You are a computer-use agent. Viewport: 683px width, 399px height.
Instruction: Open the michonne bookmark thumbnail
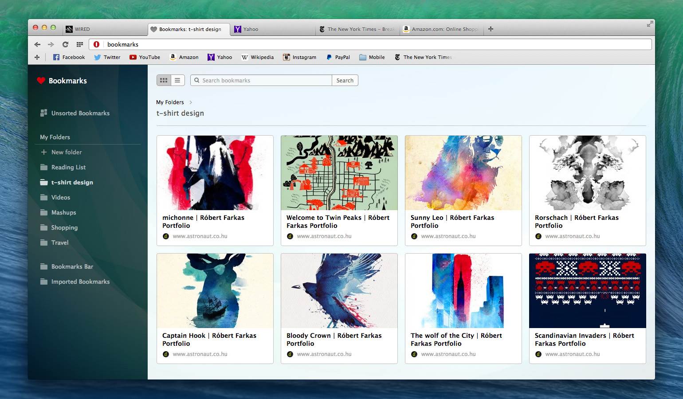215,173
